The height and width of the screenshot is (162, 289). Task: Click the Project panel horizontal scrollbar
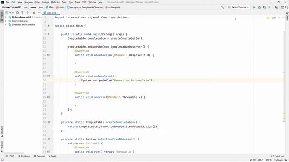coord(14,153)
